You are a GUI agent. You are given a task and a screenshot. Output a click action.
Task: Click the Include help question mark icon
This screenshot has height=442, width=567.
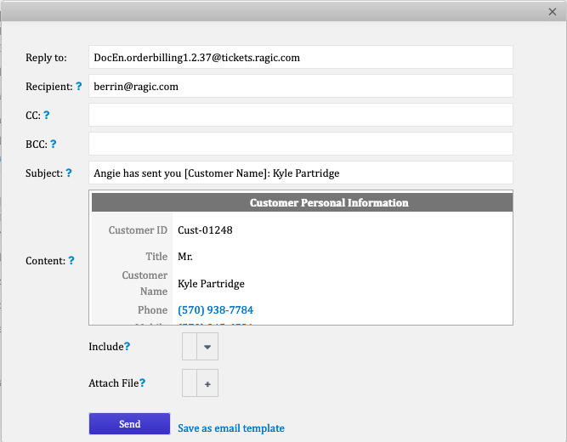coord(127,347)
